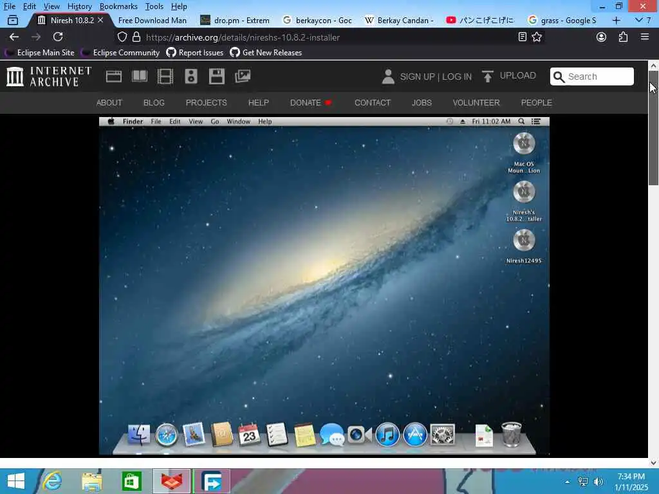The width and height of the screenshot is (659, 494).
Task: Expand the list all tabs dropdown
Action: (x=643, y=20)
